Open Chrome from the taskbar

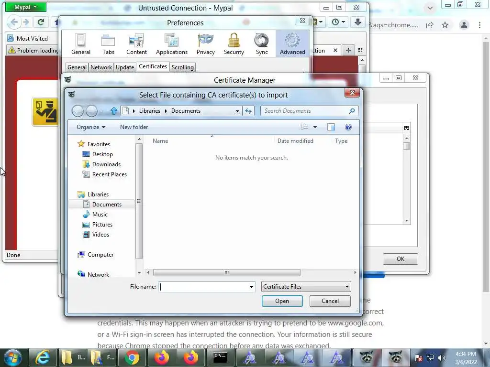(132, 357)
